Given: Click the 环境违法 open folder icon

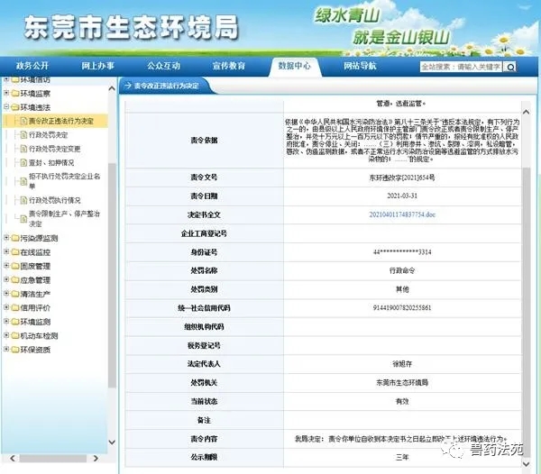Looking at the screenshot, I should point(14,107).
